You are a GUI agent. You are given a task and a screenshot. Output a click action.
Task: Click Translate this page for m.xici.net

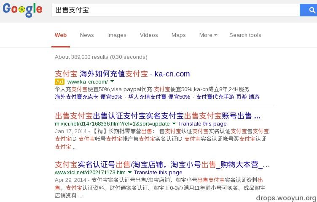[202, 123]
